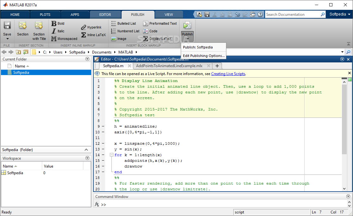Click the address bar search magnifier icon
The image size is (353, 216).
tap(348, 52)
